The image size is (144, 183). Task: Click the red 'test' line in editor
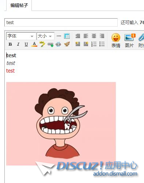[x=11, y=71]
